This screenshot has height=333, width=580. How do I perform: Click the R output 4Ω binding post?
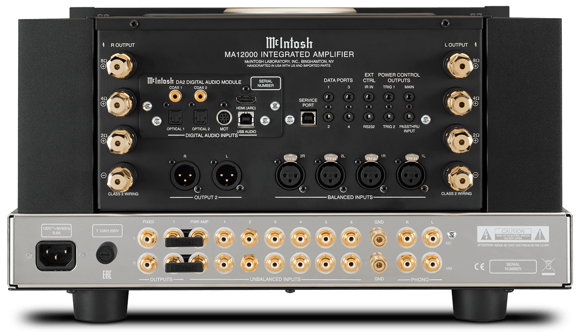coord(121,102)
